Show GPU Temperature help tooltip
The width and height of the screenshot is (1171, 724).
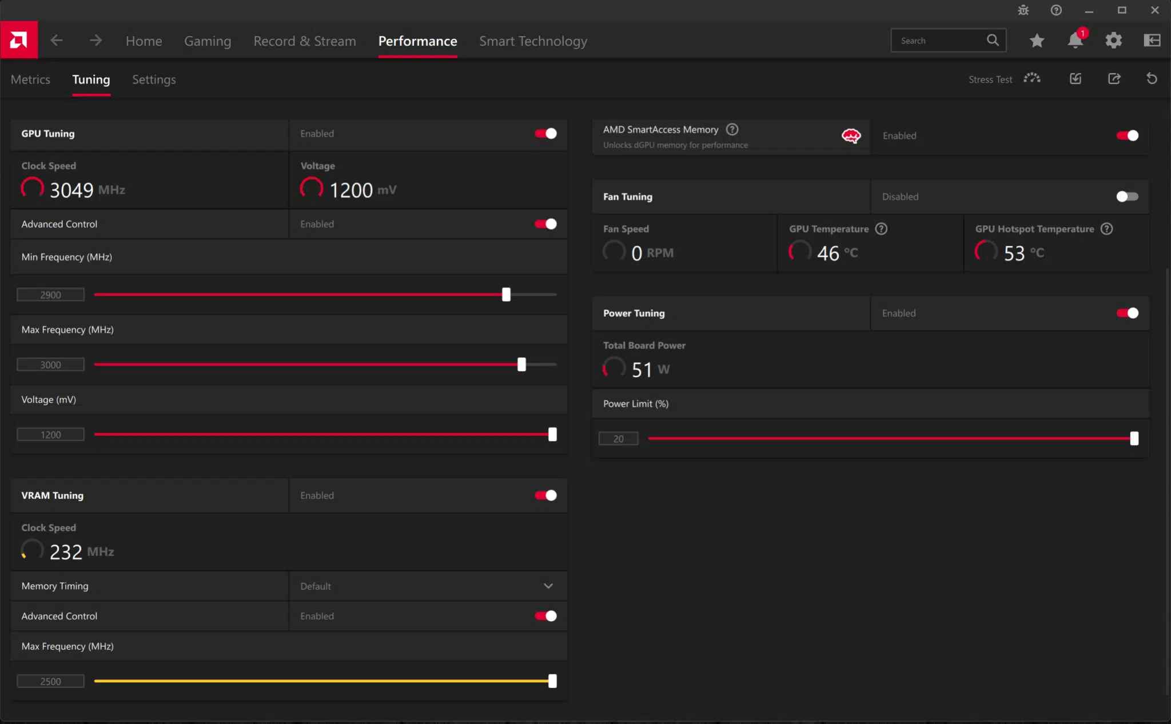point(881,229)
